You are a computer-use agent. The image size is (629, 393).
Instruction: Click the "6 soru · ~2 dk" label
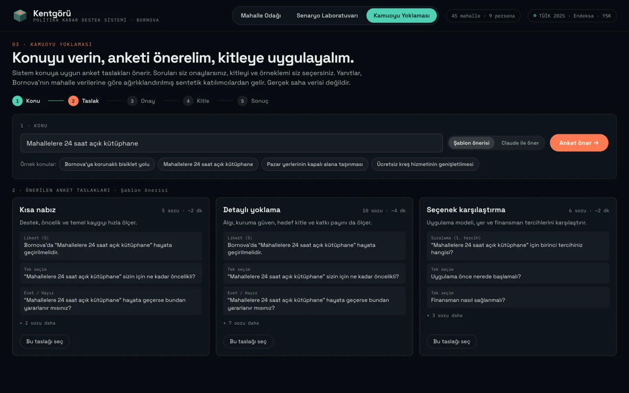coord(589,211)
